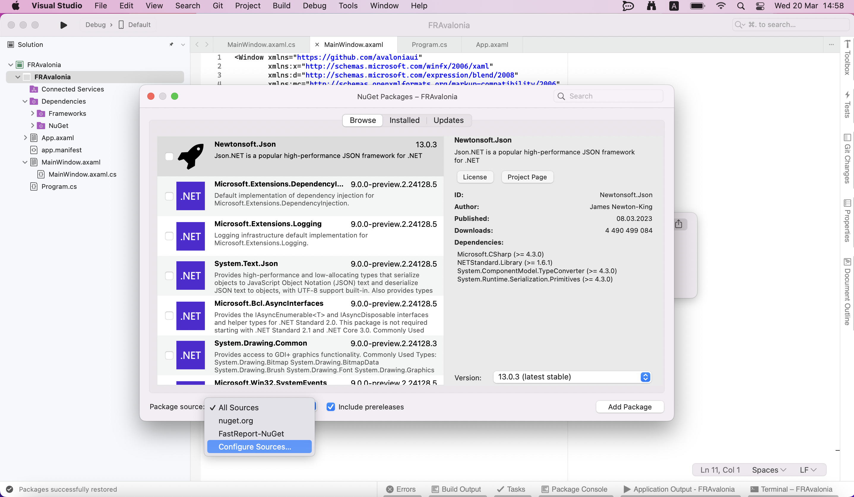Navigate back in editor history
The image size is (854, 497).
coord(197,44)
